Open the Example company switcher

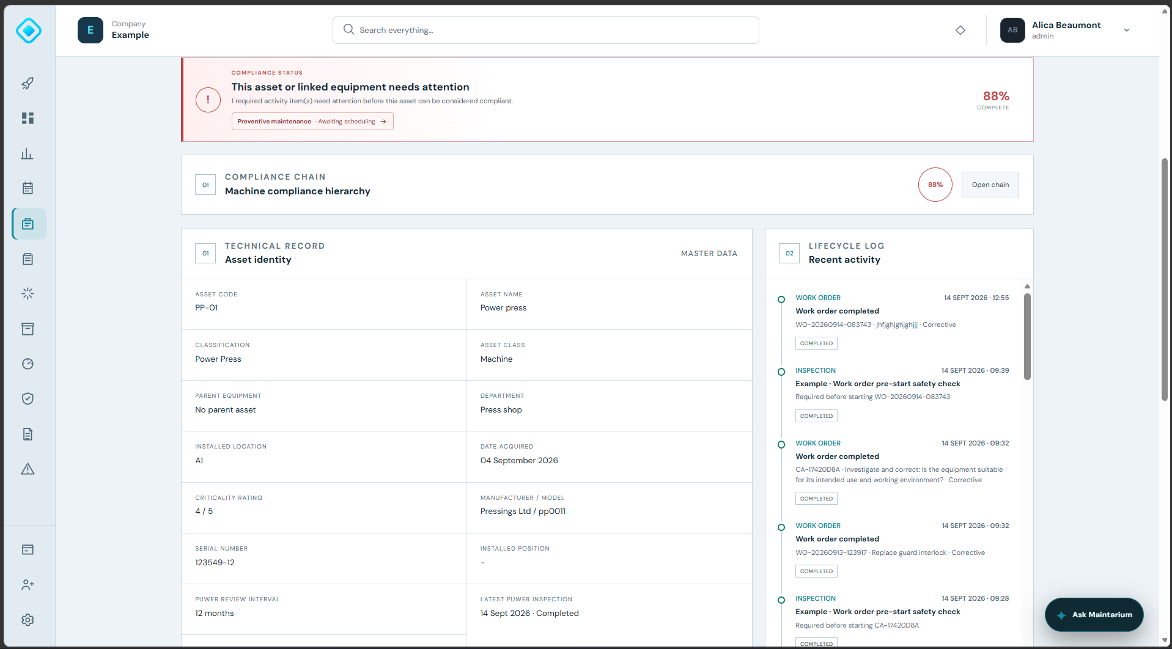[114, 30]
